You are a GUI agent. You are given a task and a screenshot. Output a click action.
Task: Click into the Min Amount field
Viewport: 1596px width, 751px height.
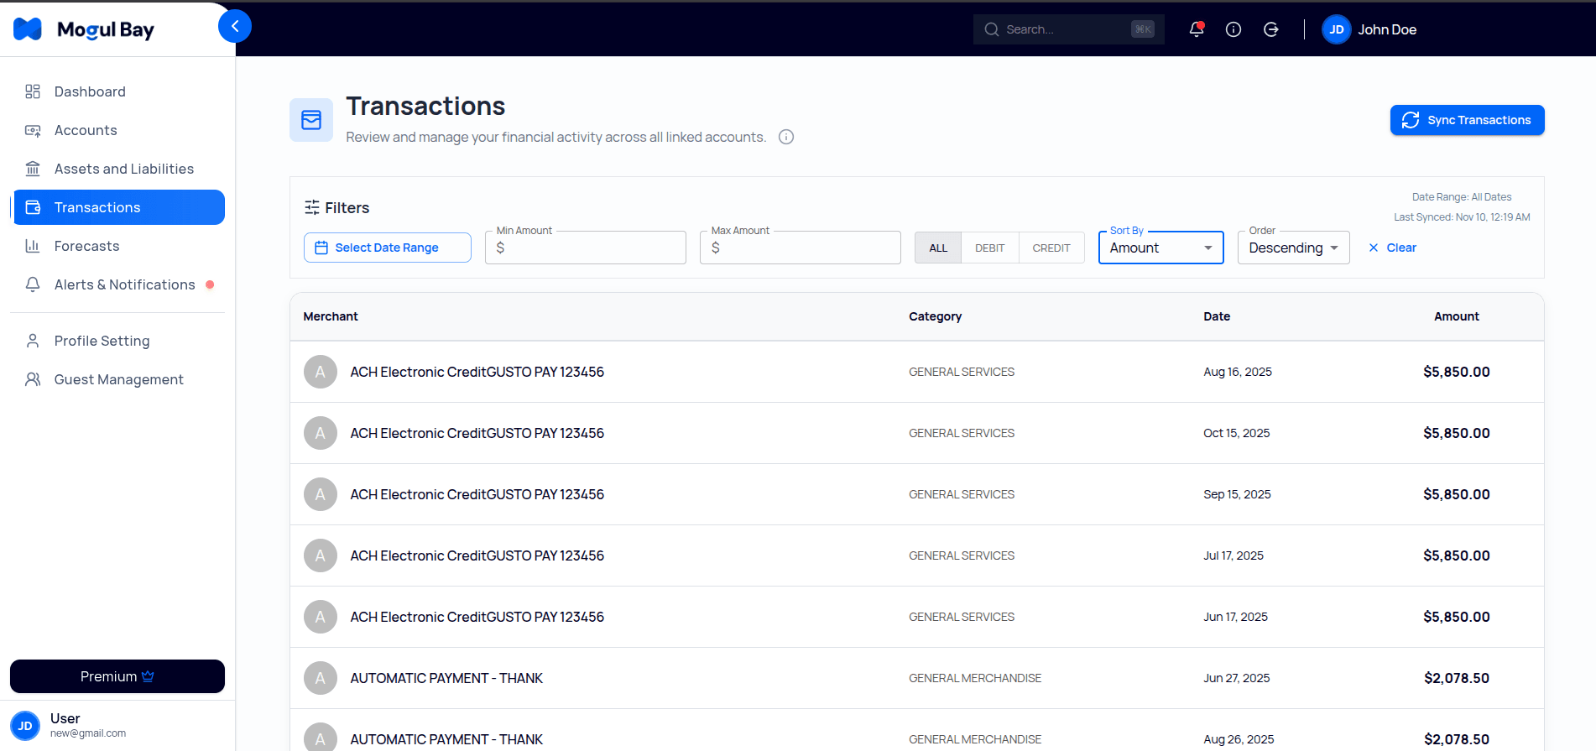[x=586, y=248]
